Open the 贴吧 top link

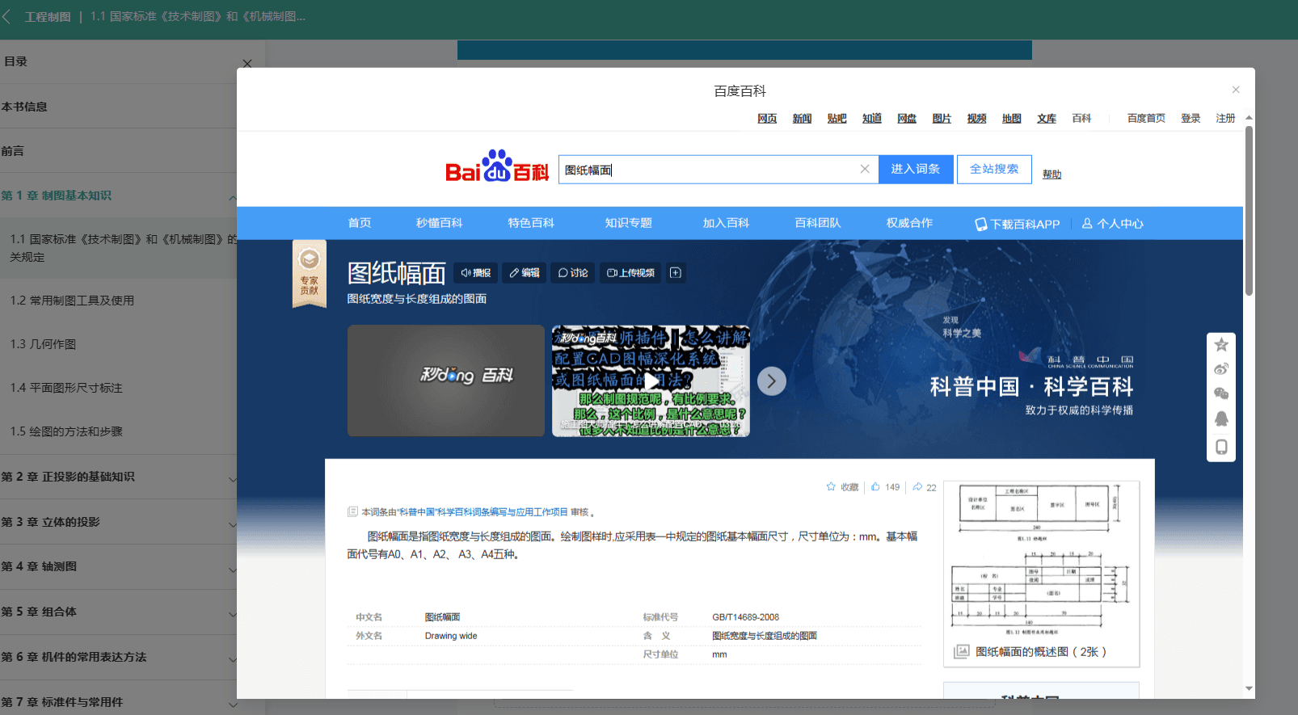point(837,119)
